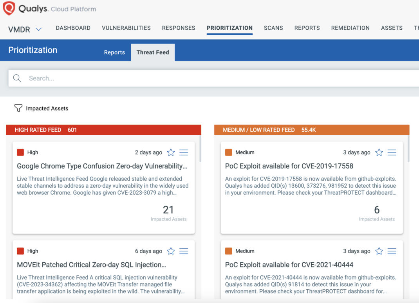Switch to the Reports sub-tab
This screenshot has height=303, width=419.
coord(114,52)
